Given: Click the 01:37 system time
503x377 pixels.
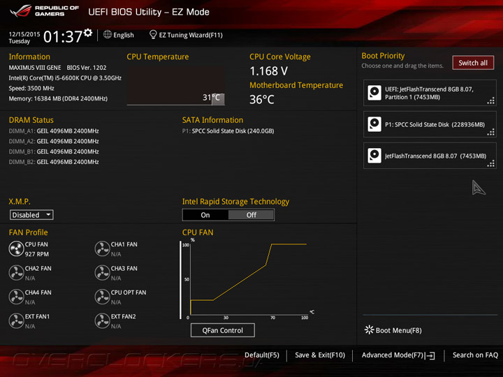Looking at the screenshot, I should (x=63, y=36).
